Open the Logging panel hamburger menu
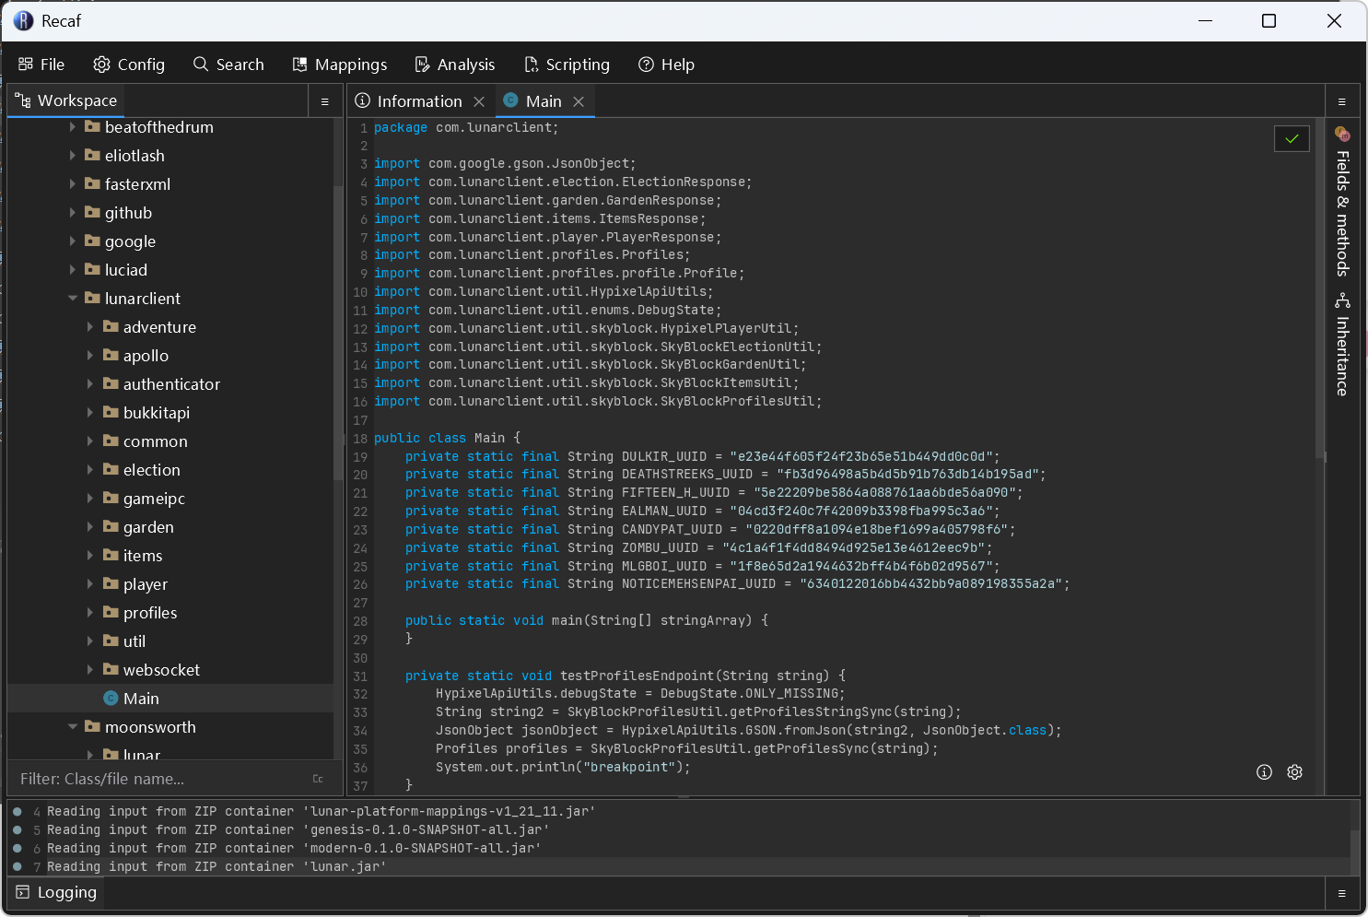Viewport: 1368px width, 917px height. (x=1341, y=893)
